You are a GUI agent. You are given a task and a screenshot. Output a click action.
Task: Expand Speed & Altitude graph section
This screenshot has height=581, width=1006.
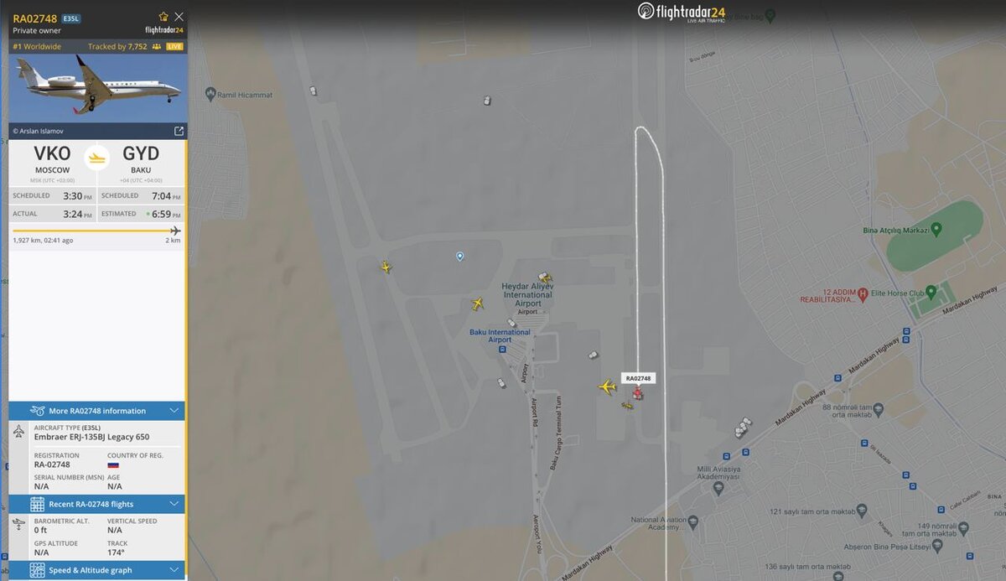(x=96, y=570)
